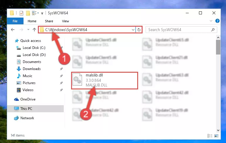Click the Forward navigation arrow
Screen dimensions: 226x143
(21, 30)
